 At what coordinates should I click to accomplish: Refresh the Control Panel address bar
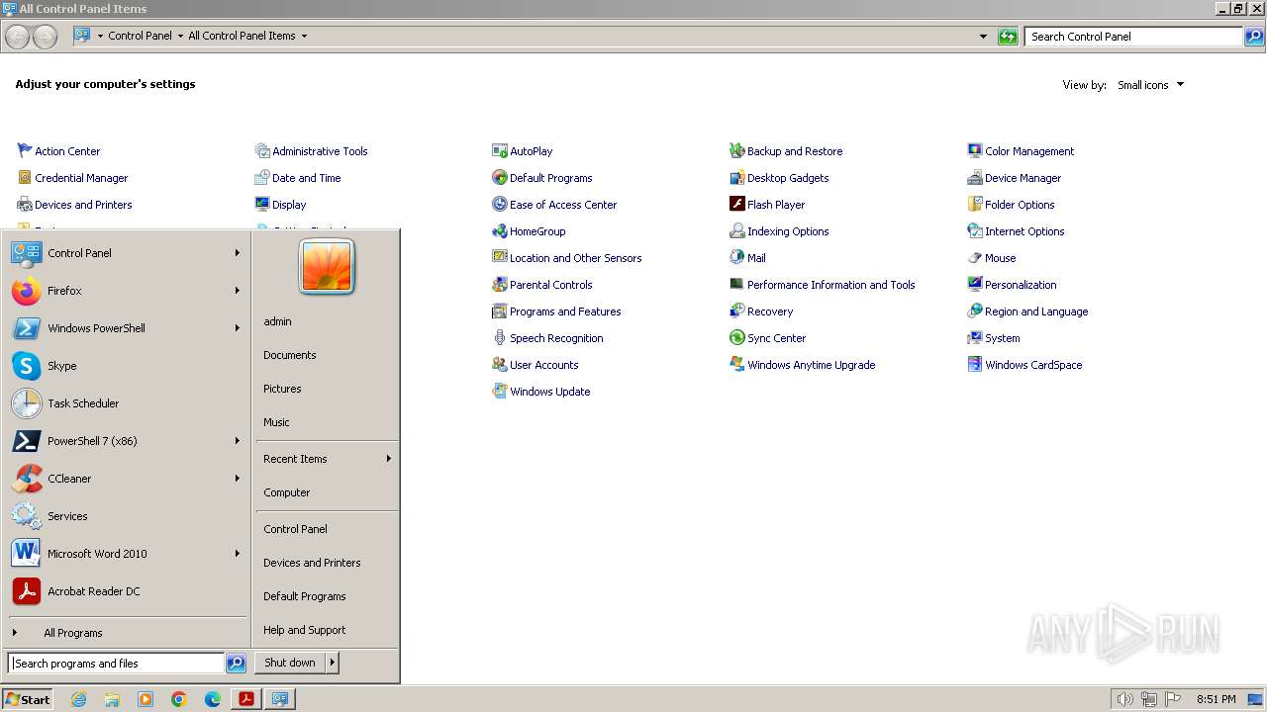(1008, 37)
